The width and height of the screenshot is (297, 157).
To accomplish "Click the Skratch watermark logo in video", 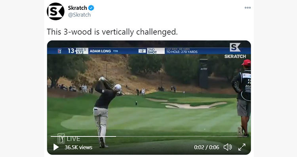I will point(235,51).
